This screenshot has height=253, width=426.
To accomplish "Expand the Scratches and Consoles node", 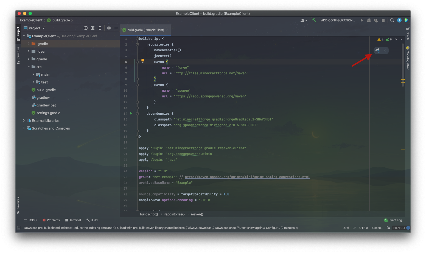I will 24,128.
